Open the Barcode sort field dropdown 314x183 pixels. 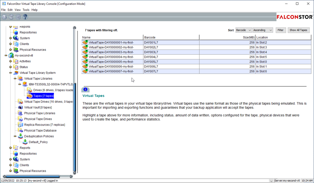[243, 30]
